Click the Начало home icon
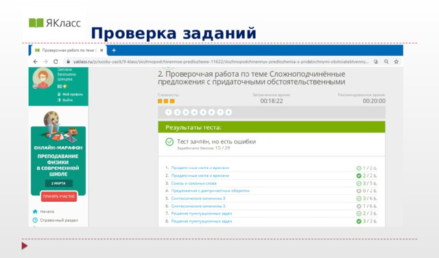The height and width of the screenshot is (258, 439). click(35, 211)
